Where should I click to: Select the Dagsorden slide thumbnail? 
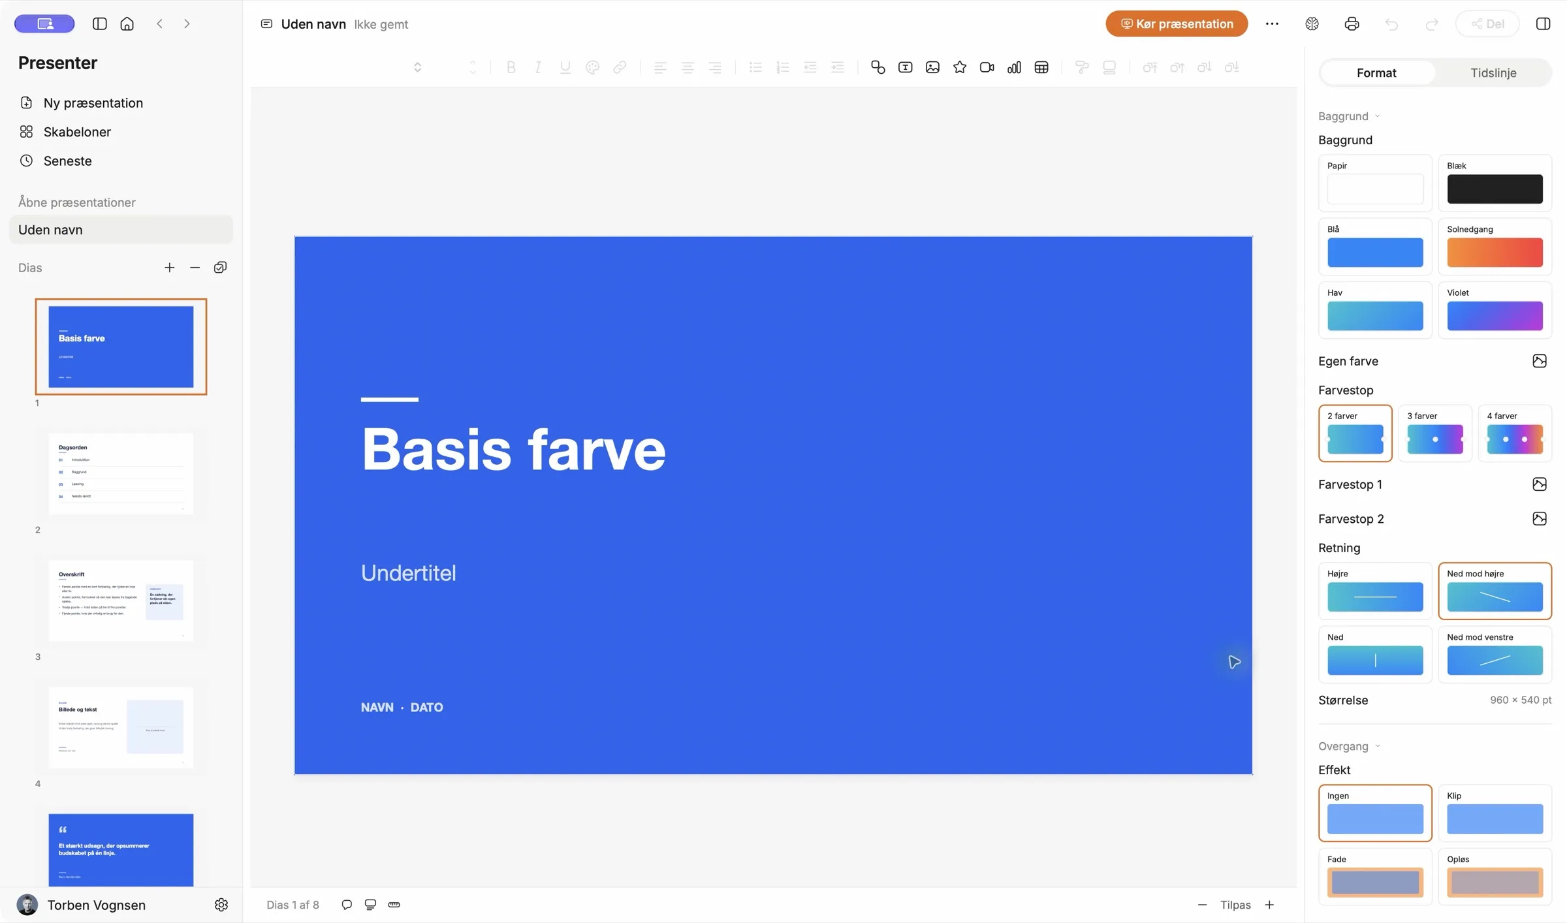coord(121,474)
